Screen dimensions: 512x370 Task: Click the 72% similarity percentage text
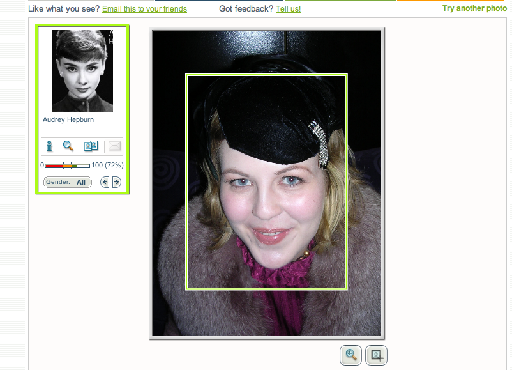114,166
